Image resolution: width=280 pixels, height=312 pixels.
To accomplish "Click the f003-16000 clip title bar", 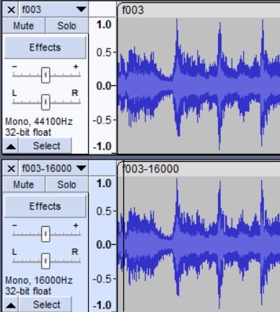I will coord(198,169).
